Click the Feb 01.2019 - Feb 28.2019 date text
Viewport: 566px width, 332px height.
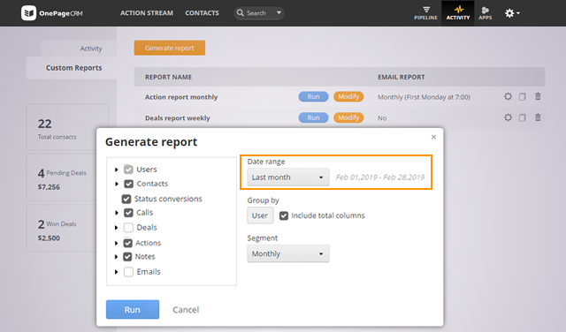380,177
